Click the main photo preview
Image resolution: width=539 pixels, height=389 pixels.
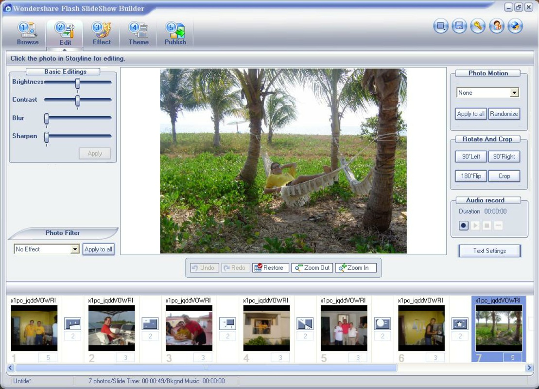[x=283, y=161]
